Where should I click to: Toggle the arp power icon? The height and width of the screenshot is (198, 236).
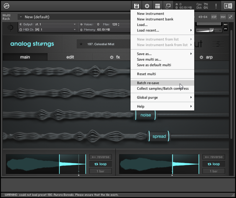(201, 57)
